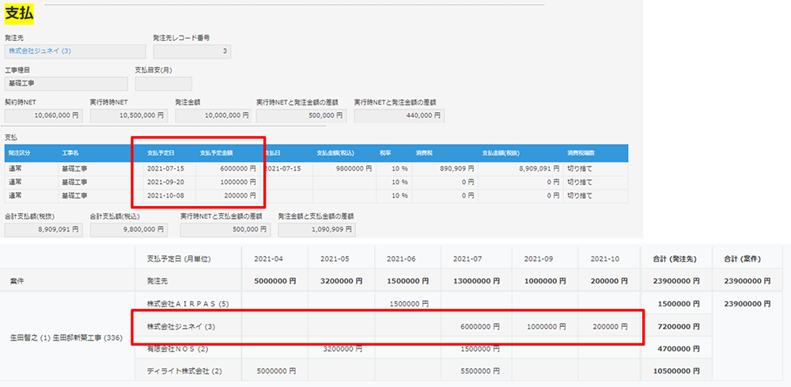Click the 合計支払額(税抜) total field
Screen dimensions: 791x387
44,229
